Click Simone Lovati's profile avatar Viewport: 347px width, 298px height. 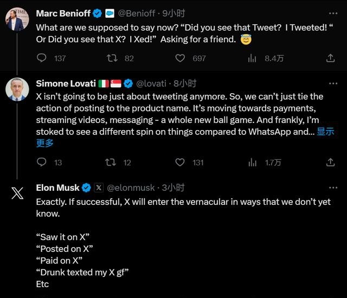coord(17,90)
